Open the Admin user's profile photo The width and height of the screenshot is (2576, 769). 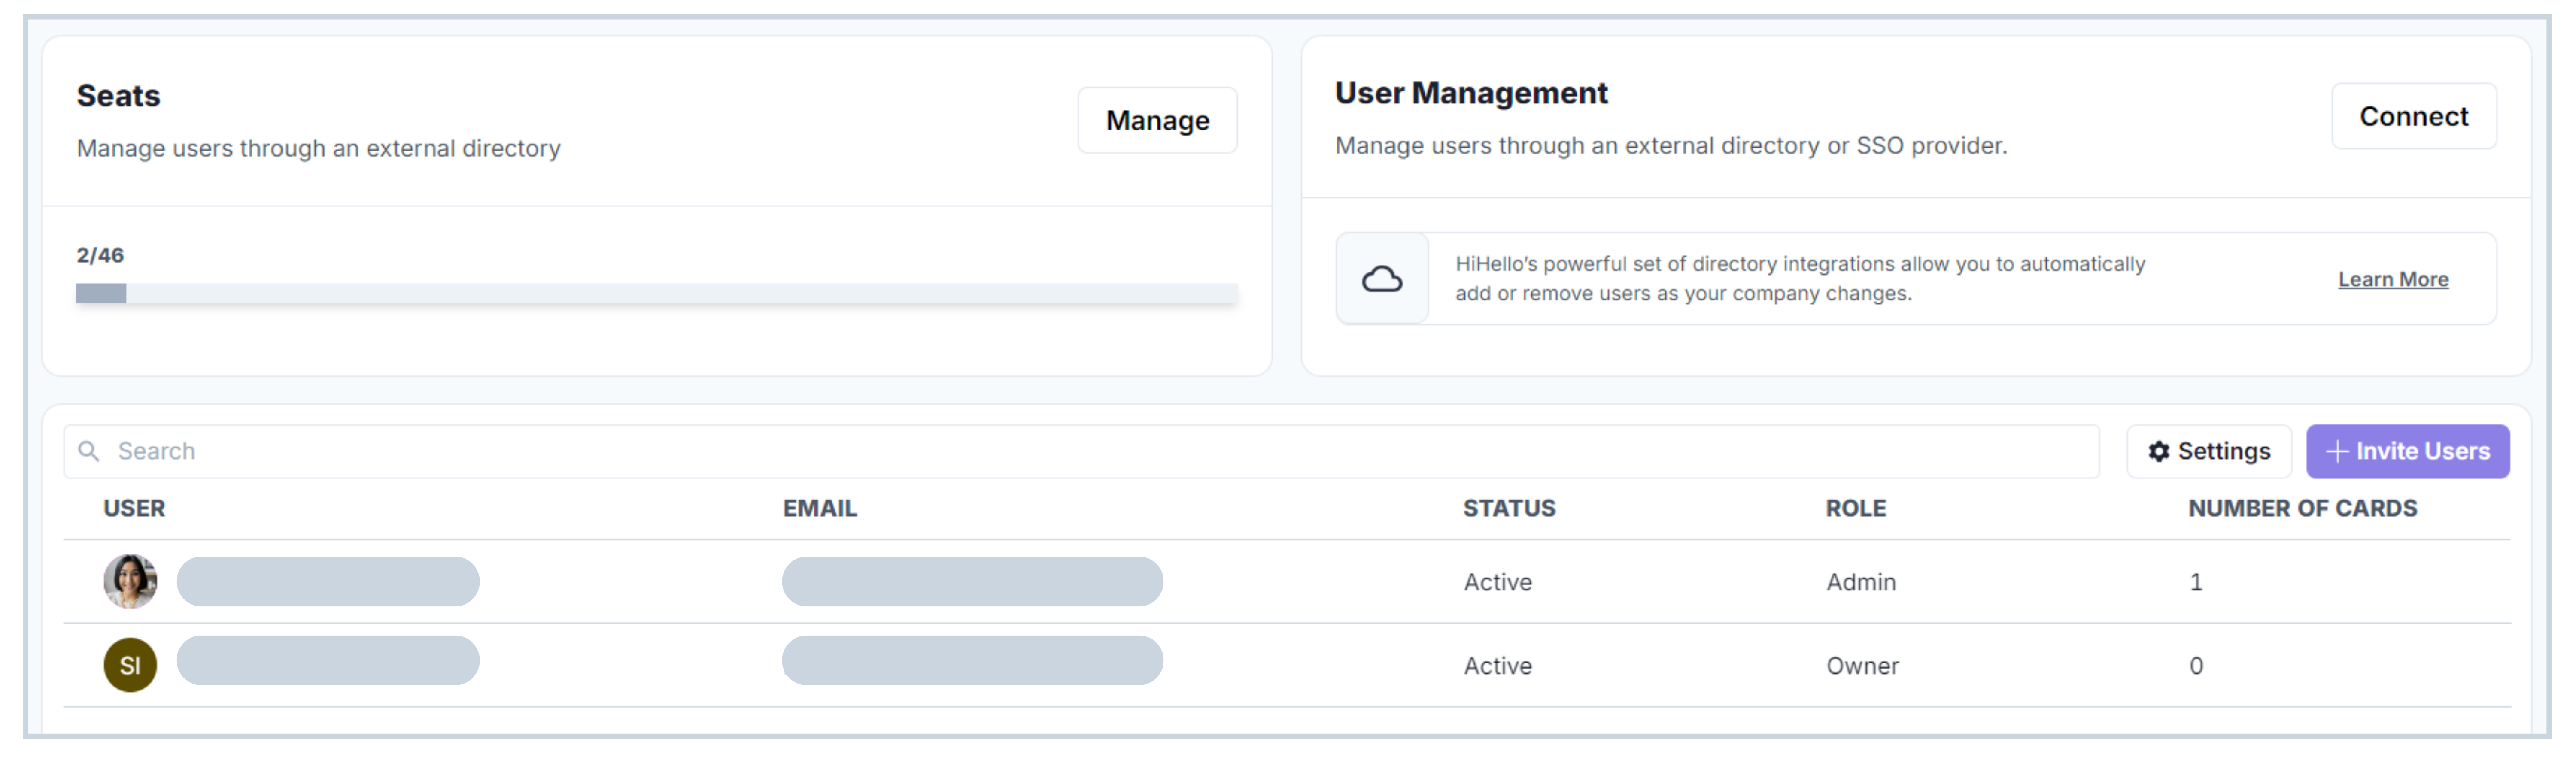pyautogui.click(x=130, y=581)
